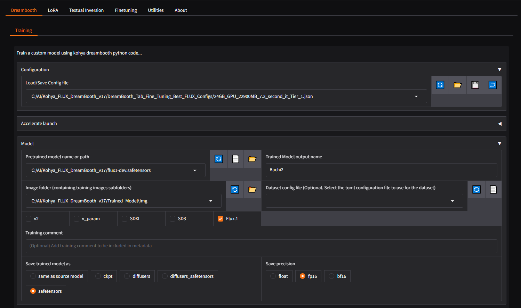
Task: Open config file folder browser
Action: coord(457,85)
